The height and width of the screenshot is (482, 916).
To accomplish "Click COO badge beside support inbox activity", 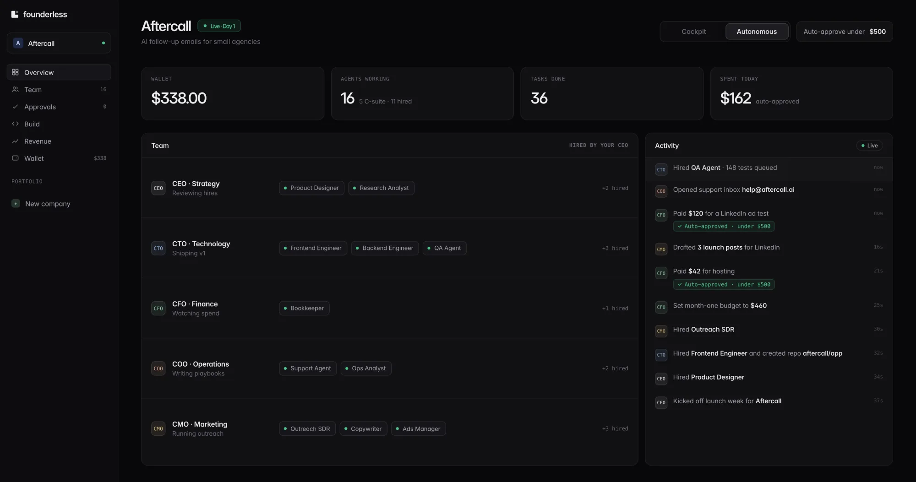I will click(x=661, y=191).
